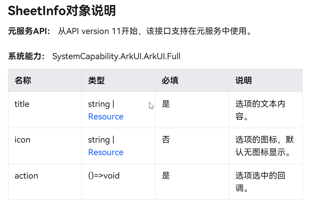The width and height of the screenshot is (311, 202).
Task: Click the 名称 column header
Action: tap(23, 81)
